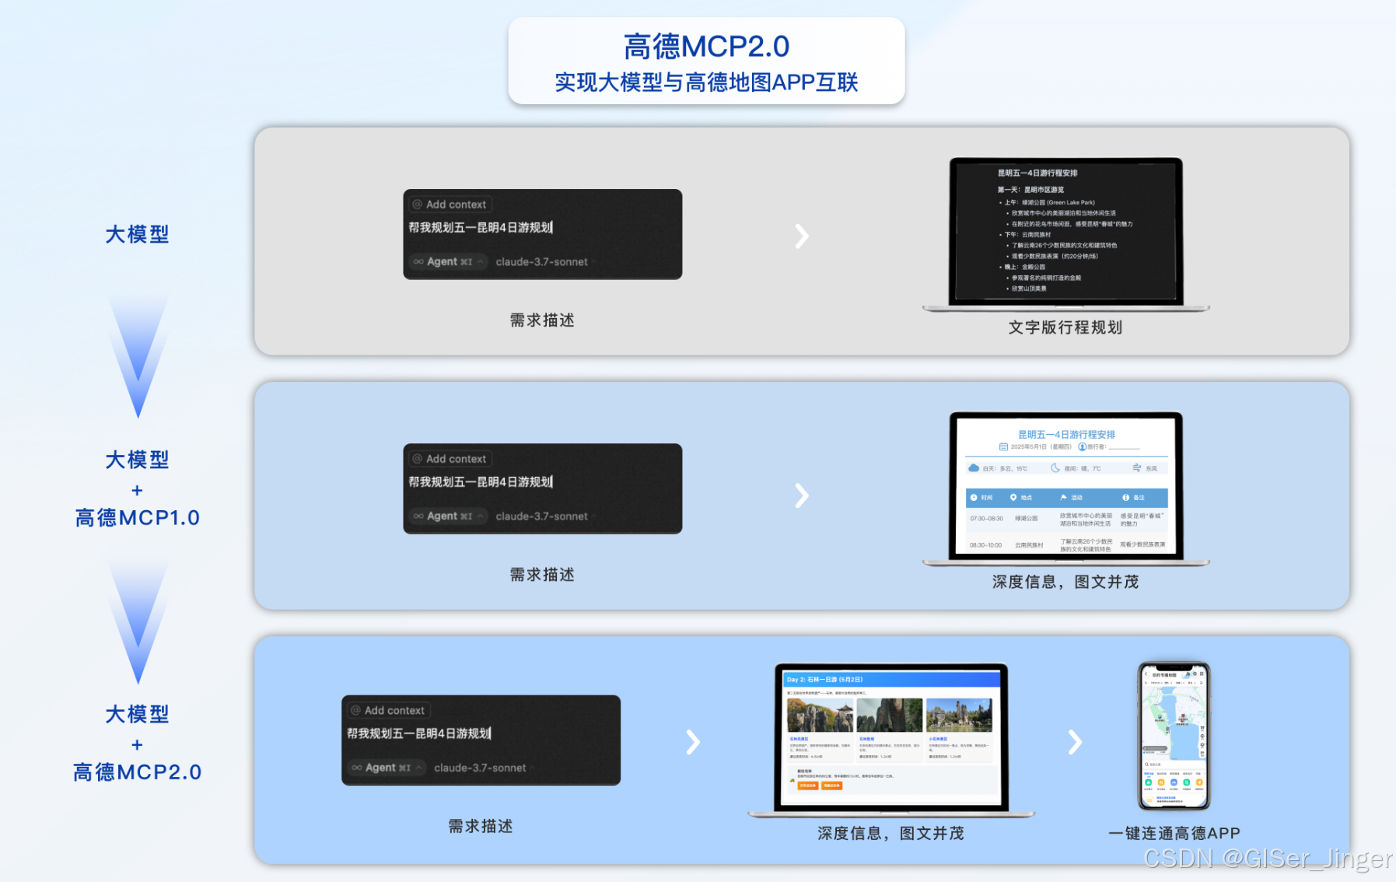Click the infinity icon in the MCP1.0 panel's Agent chip
The image size is (1396, 882).
[418, 516]
